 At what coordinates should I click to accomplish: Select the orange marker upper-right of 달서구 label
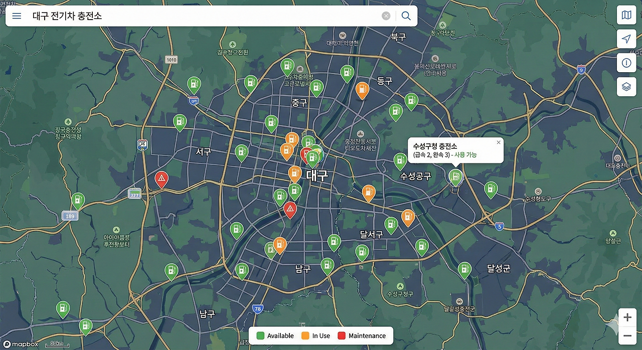coord(408,218)
